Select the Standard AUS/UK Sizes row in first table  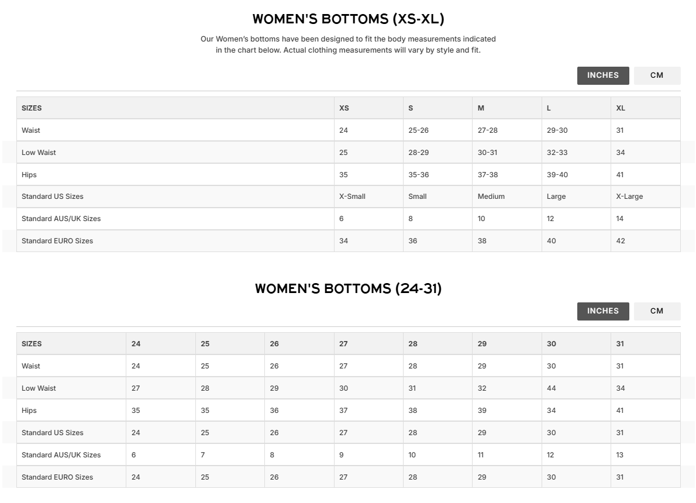click(x=349, y=219)
